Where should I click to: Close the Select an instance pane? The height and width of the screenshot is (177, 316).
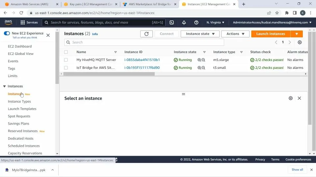[299, 98]
